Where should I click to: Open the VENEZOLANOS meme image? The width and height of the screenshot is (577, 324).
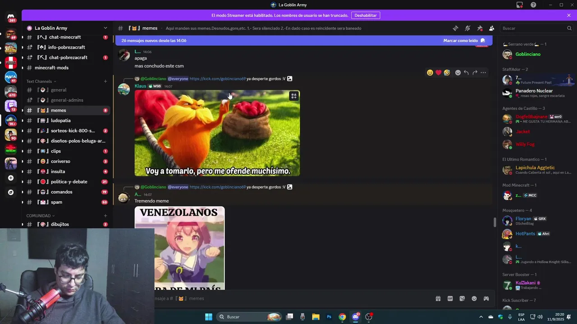click(179, 248)
